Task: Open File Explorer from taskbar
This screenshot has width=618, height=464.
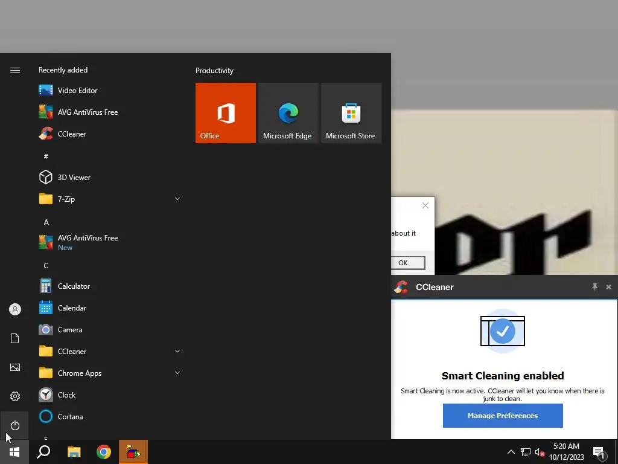Action: tap(74, 452)
